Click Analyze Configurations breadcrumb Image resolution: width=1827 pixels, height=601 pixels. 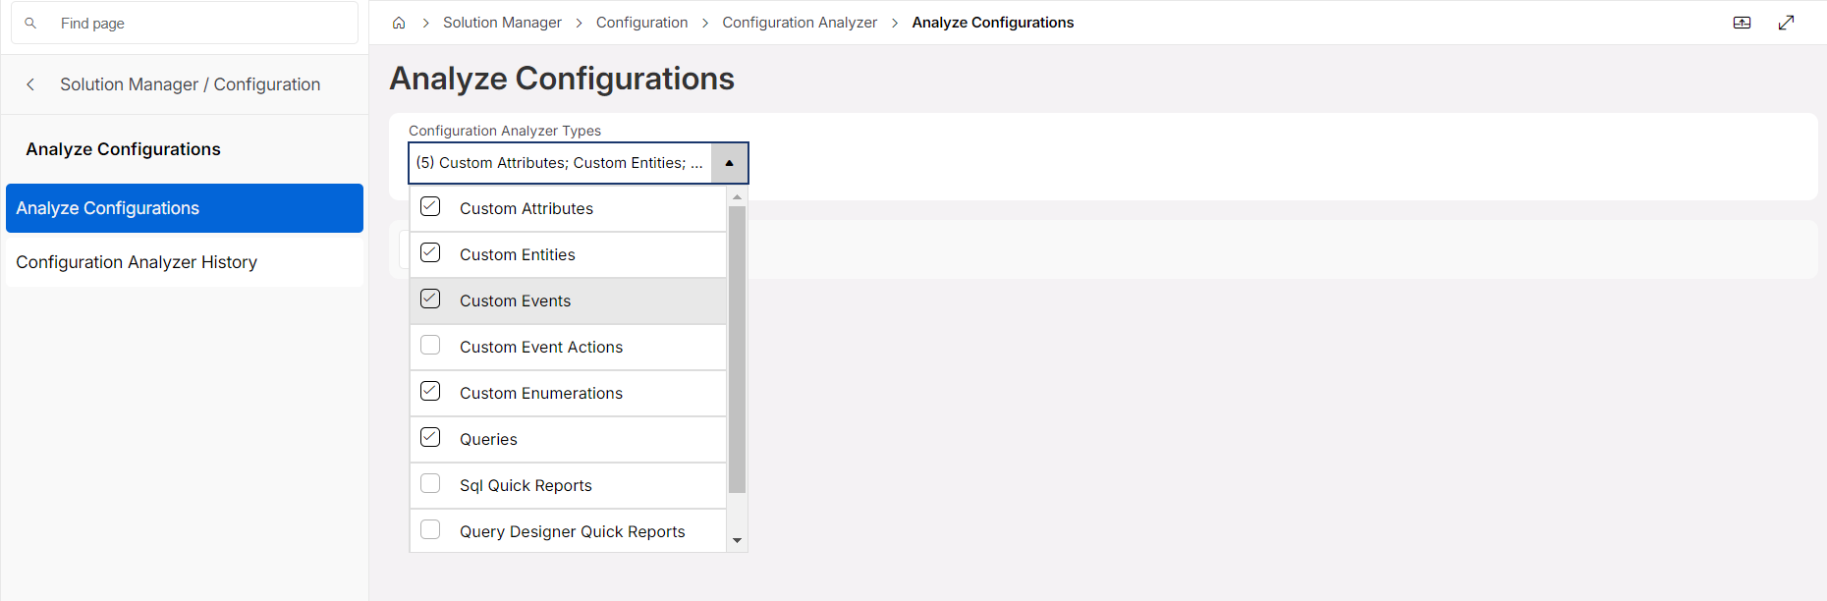click(x=992, y=23)
